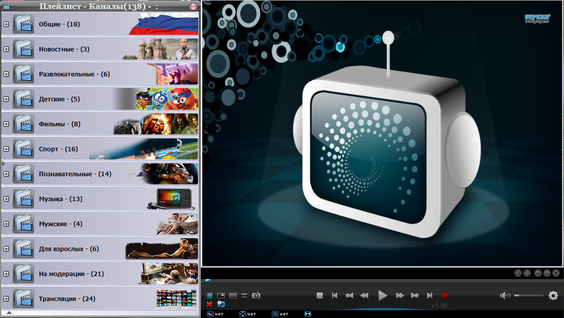Viewport: 564px width, 318px height.
Task: Expand the Новостные group
Action: click(6, 49)
